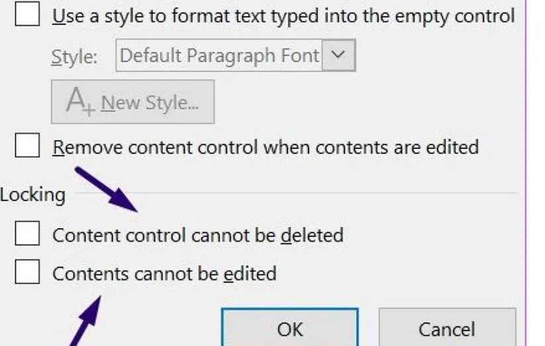Click "Default Paragraph Font" text in Style box
Screen dimensions: 545x346
point(219,56)
